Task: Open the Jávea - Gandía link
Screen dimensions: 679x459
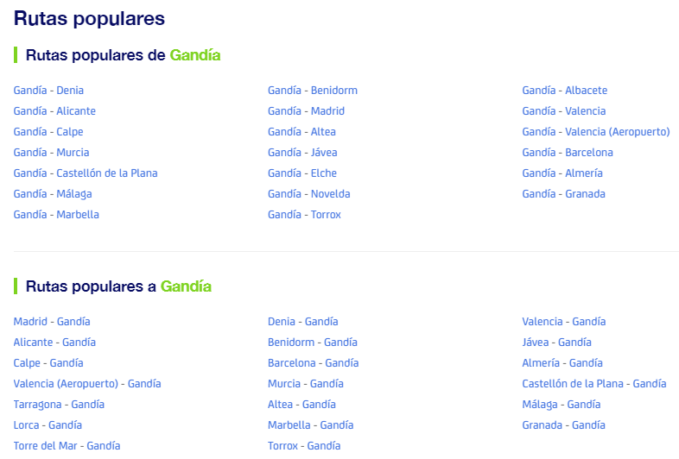Action: tap(556, 343)
